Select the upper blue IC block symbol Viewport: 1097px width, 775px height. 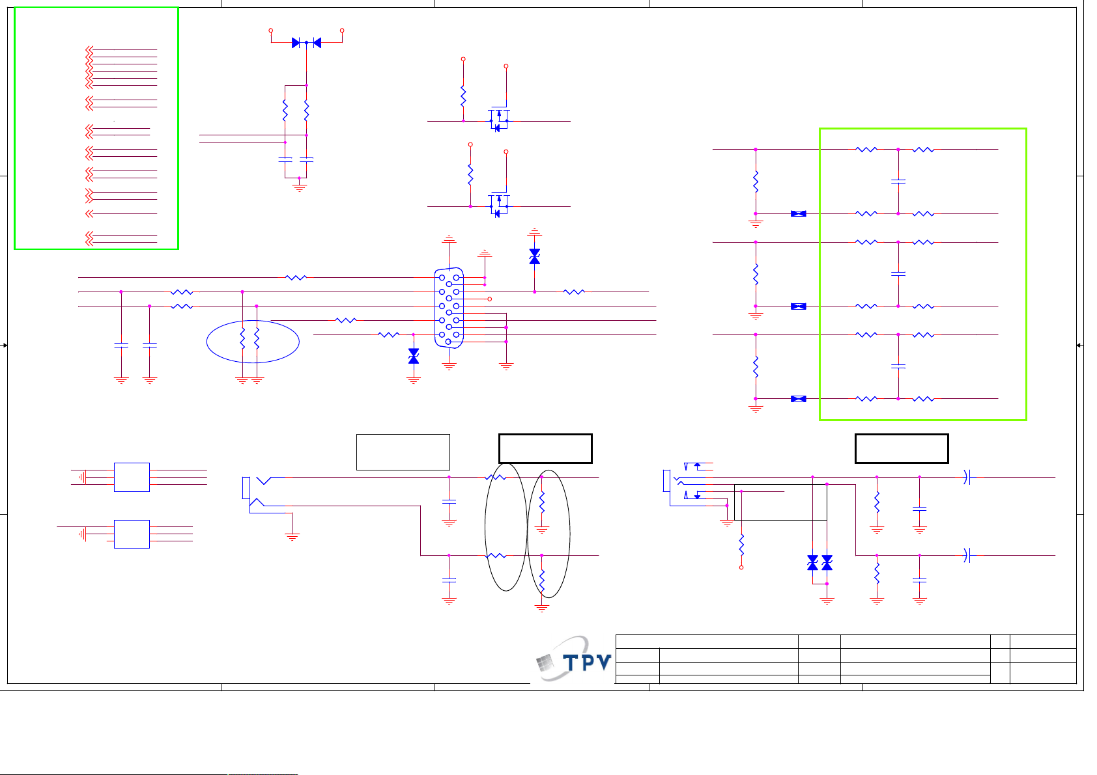(x=132, y=477)
